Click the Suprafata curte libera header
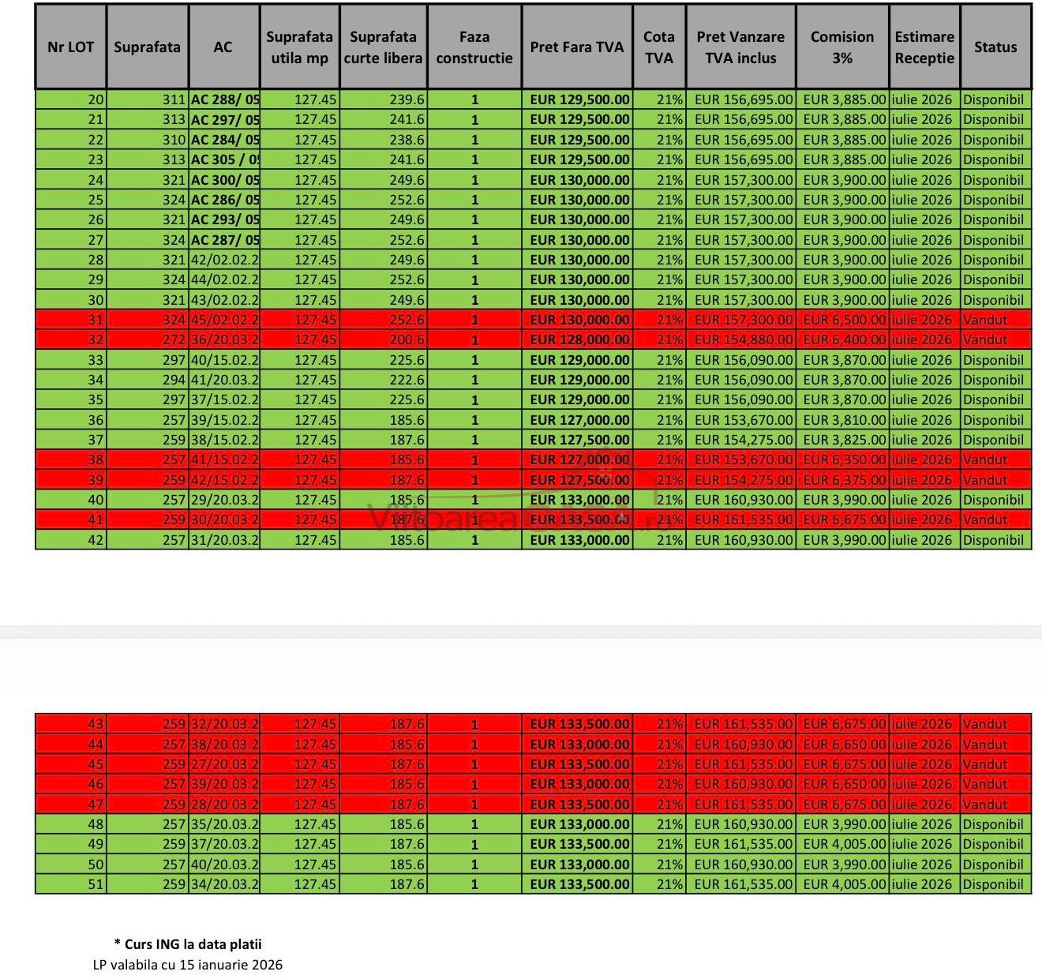The width and height of the screenshot is (1042, 979). [383, 47]
